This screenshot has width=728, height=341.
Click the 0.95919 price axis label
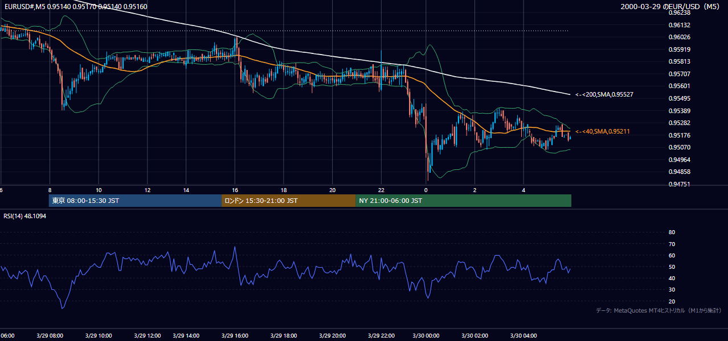tap(679, 49)
